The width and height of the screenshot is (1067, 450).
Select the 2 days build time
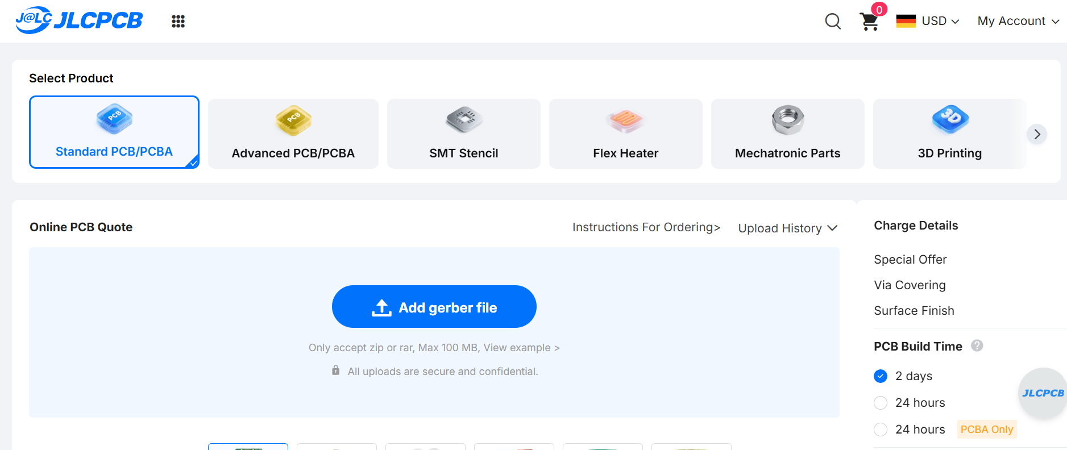881,376
